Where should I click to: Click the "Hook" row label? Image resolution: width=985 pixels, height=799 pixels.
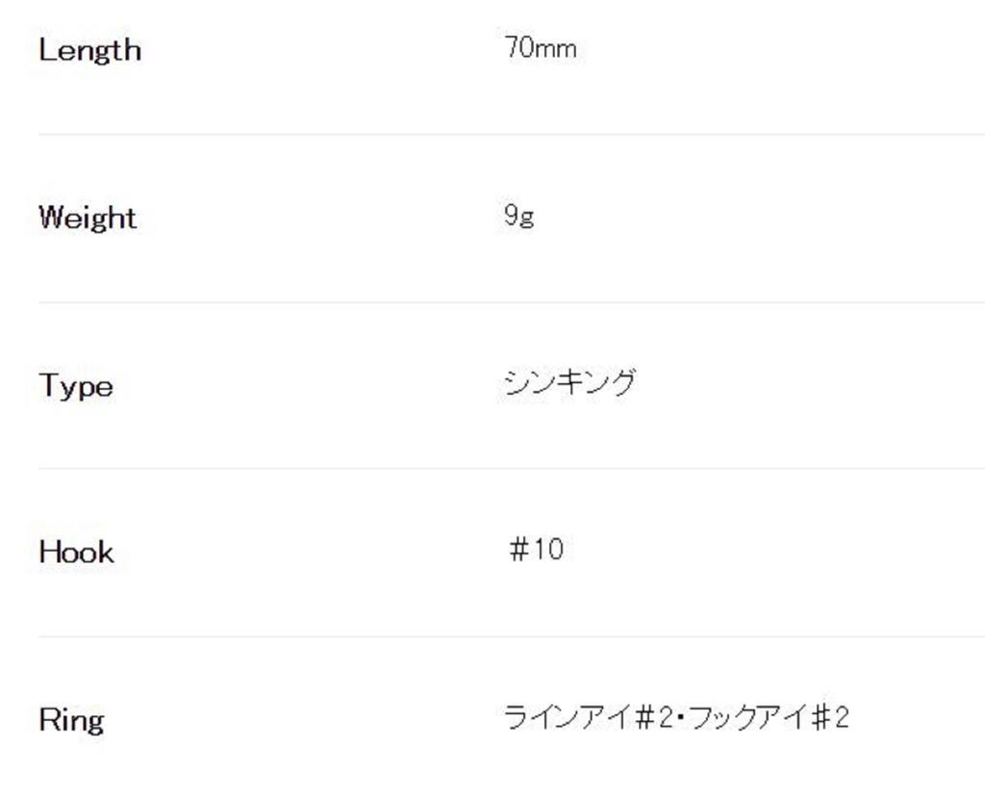76,553
